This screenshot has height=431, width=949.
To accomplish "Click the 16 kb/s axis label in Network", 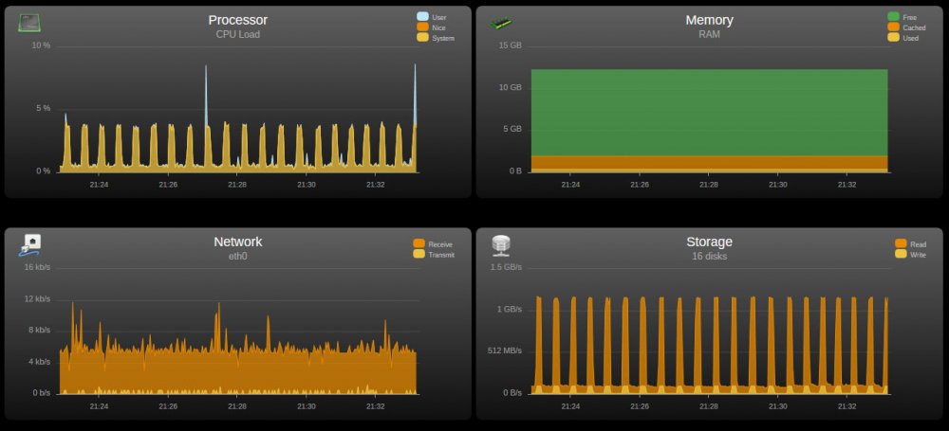I will click(x=38, y=267).
